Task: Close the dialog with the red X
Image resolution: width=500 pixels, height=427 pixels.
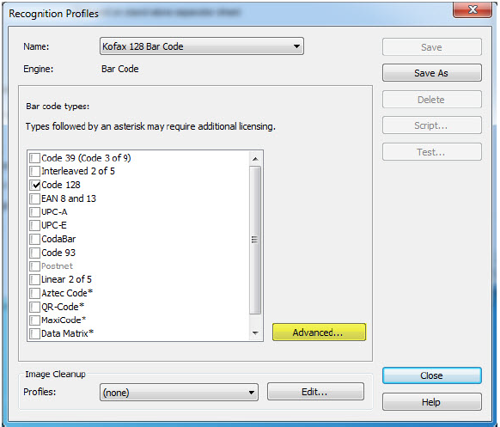Action: (x=473, y=9)
